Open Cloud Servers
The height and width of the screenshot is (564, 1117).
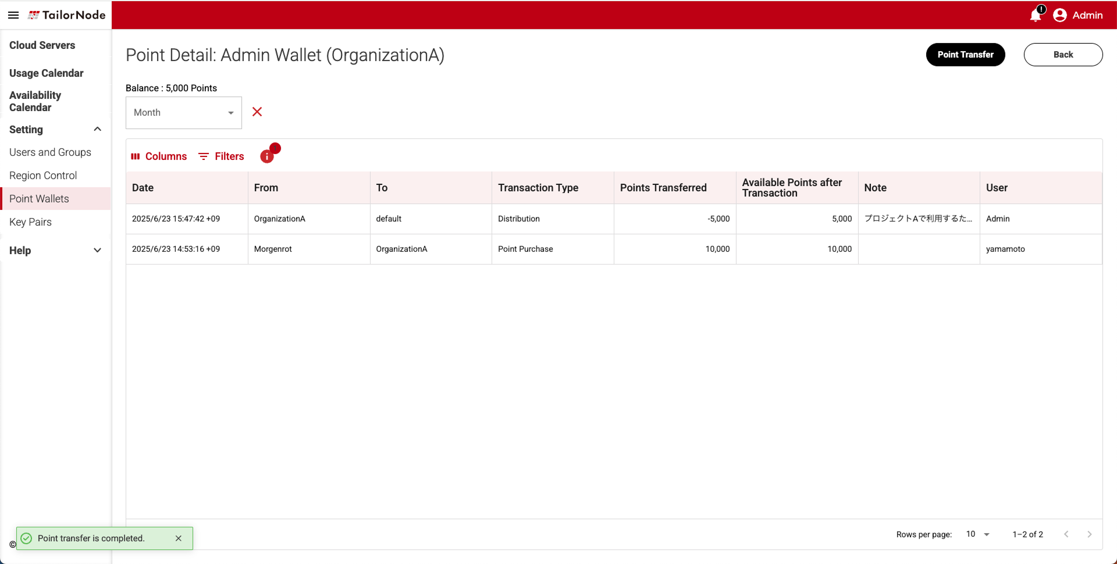click(x=42, y=45)
